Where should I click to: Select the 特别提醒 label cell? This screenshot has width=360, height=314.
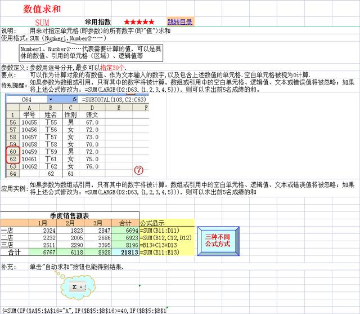pos(14,85)
